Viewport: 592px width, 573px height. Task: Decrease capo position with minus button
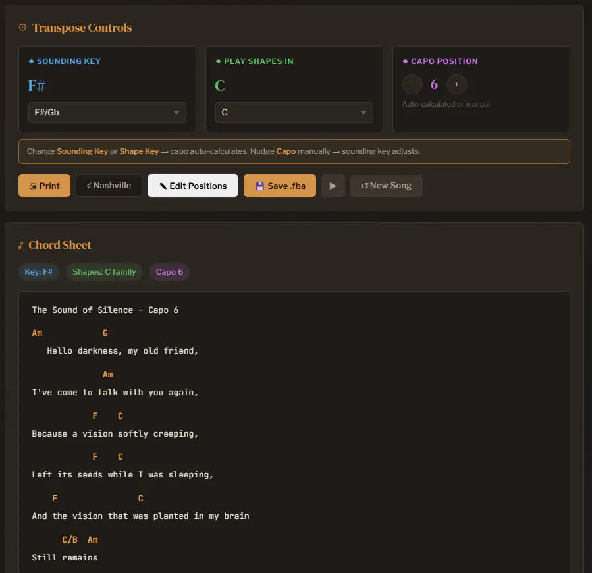click(x=412, y=84)
